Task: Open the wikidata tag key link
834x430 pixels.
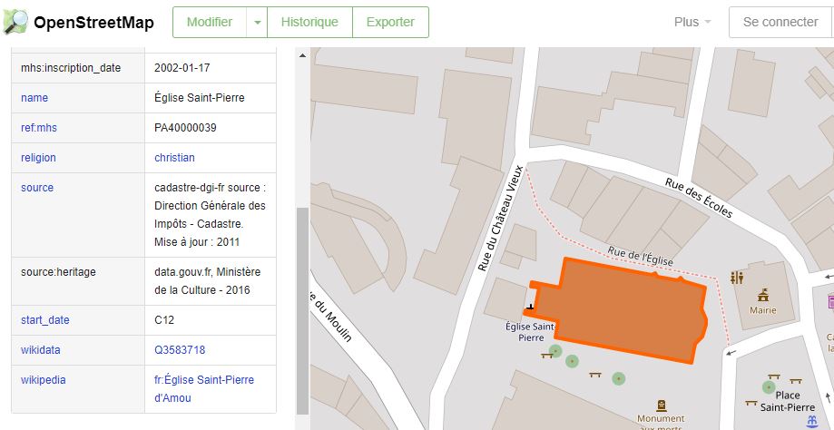Action: click(x=41, y=350)
